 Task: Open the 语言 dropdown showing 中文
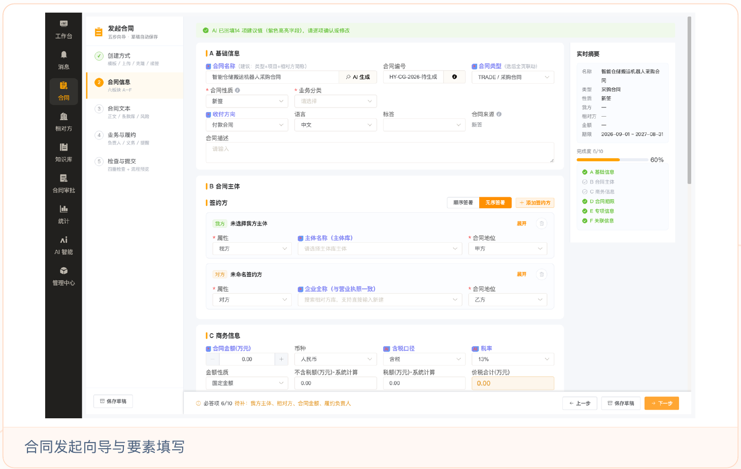[x=335, y=125]
